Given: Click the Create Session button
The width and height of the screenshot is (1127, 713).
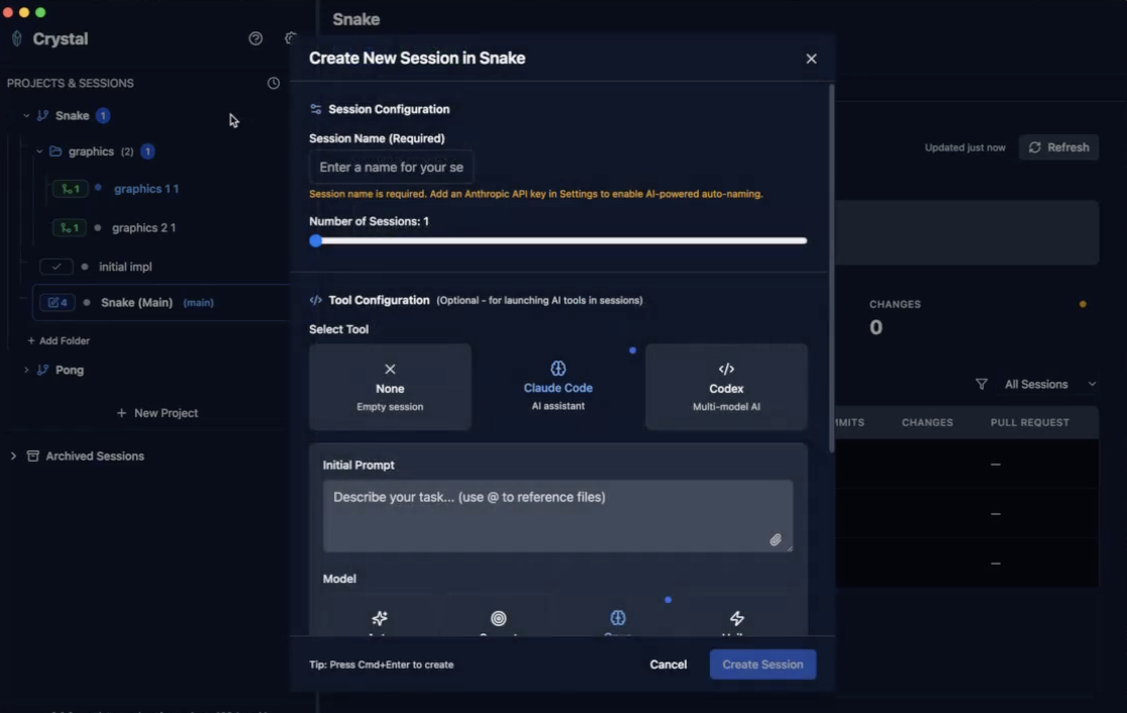Looking at the screenshot, I should pos(762,665).
